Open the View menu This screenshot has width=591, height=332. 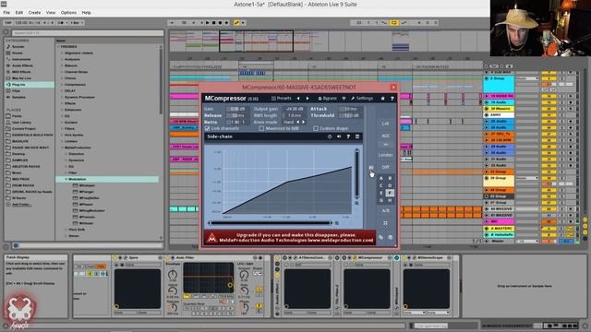[51, 12]
